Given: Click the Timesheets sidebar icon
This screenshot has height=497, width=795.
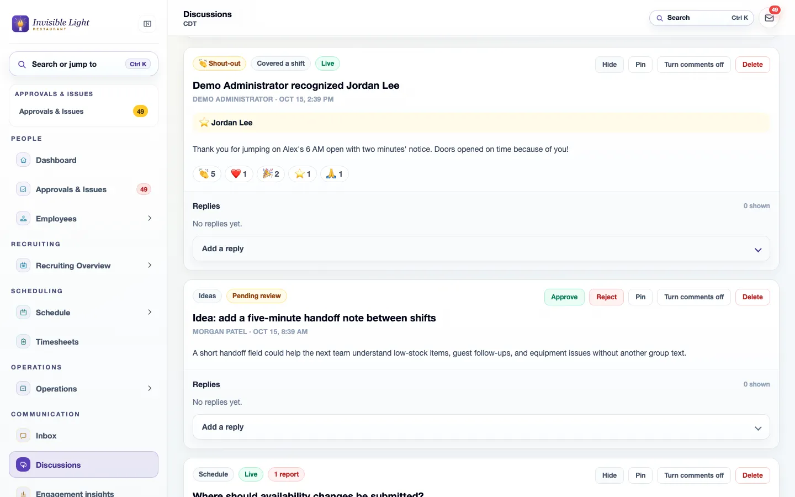Looking at the screenshot, I should 23,342.
